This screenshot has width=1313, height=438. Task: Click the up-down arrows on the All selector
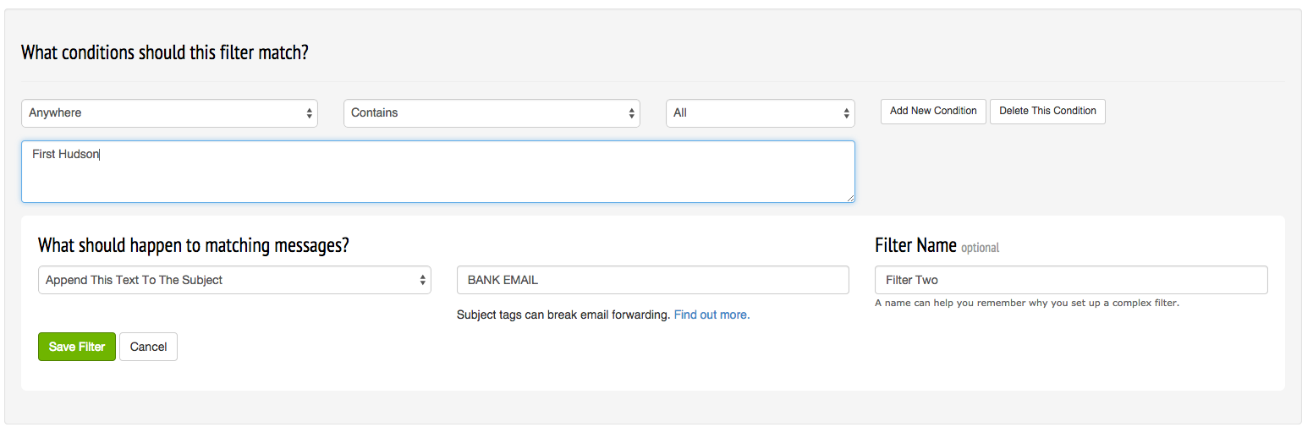coord(846,113)
